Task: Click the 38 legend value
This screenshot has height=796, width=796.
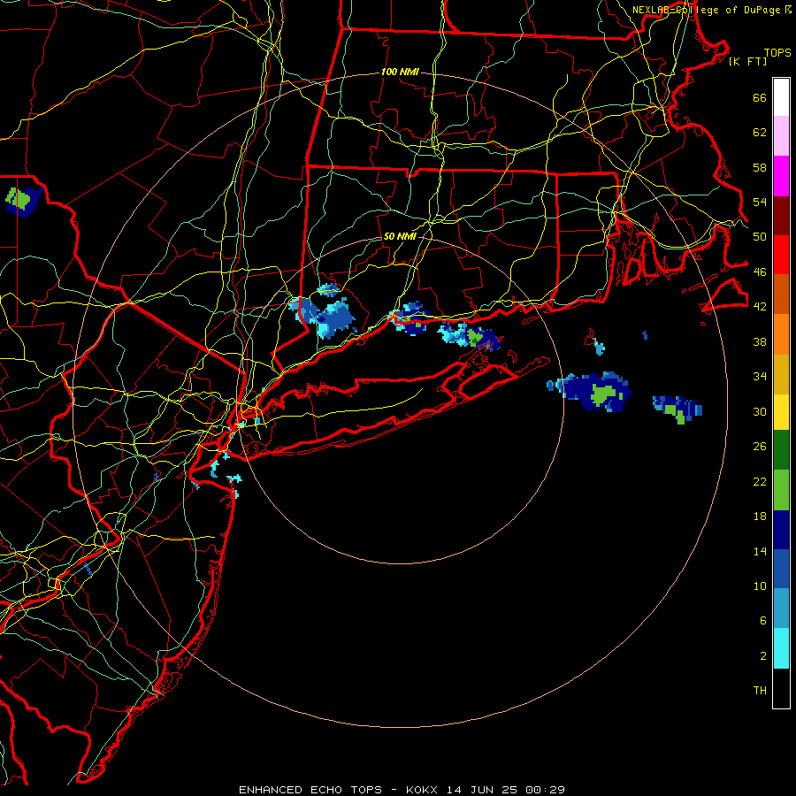Action: pos(760,341)
